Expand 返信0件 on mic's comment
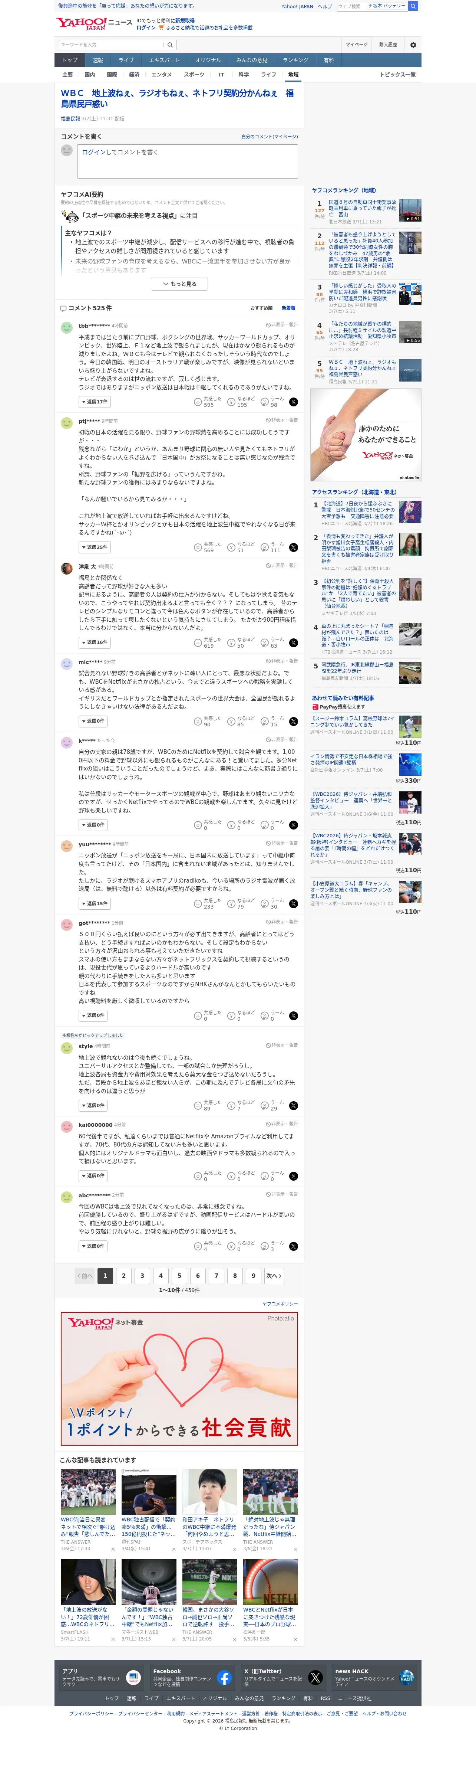Screen dimensions: 476x1773 click(x=93, y=721)
